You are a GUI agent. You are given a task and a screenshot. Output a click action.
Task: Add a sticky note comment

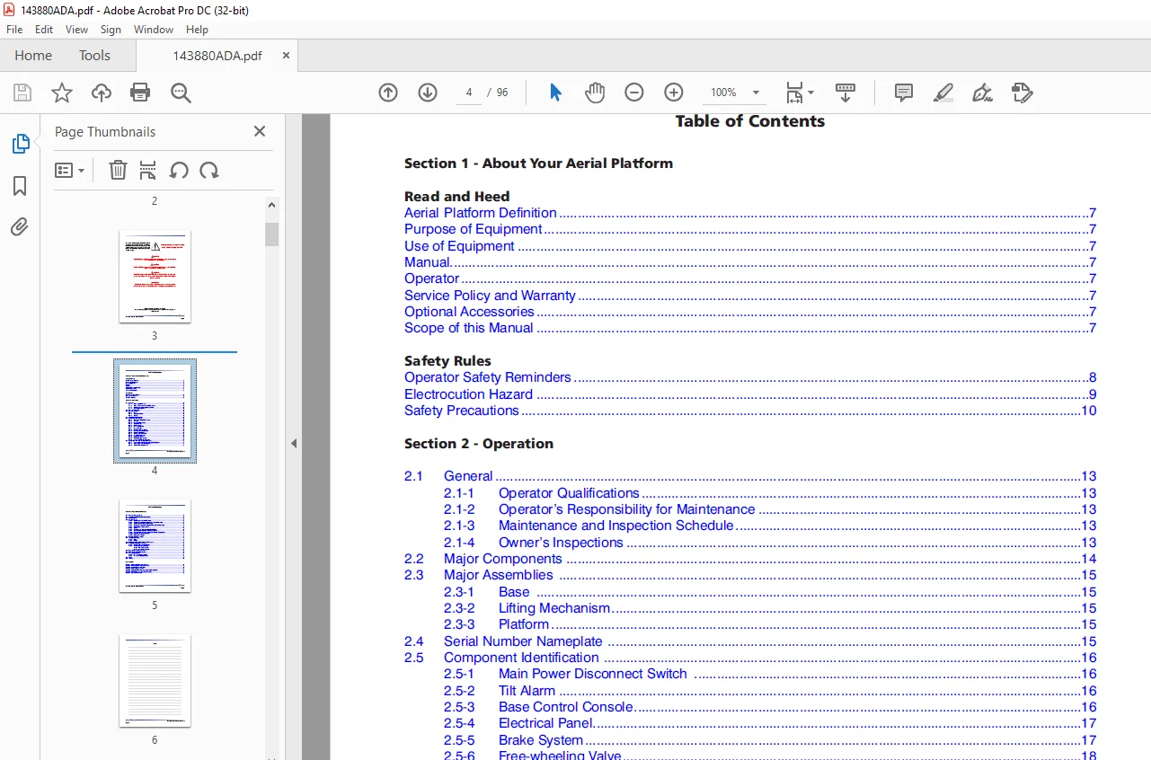pos(904,93)
